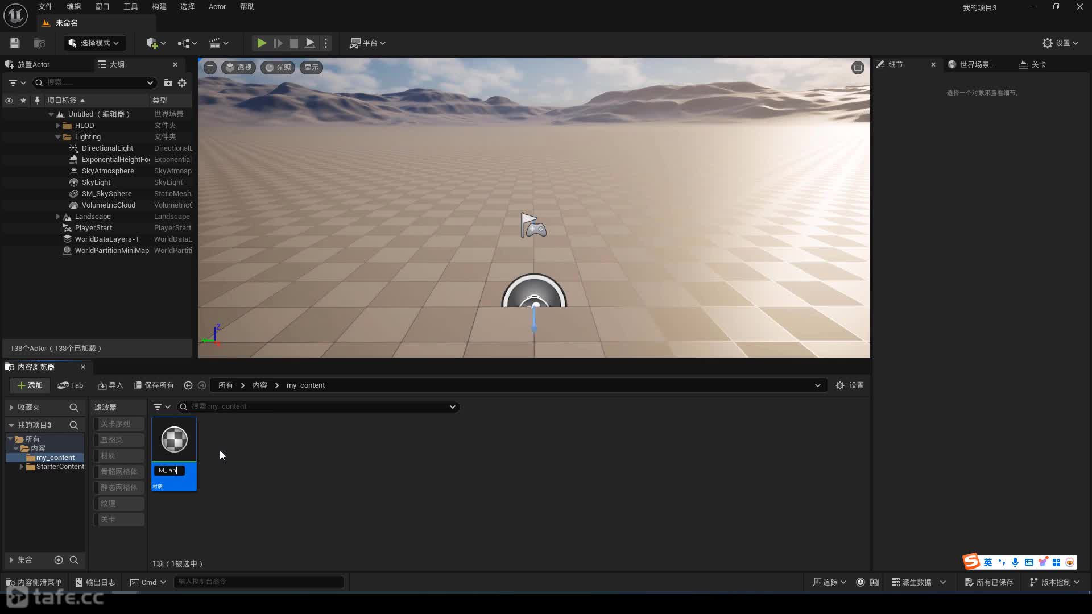Toggle the 关卡序列 level sequence filter

coord(119,424)
